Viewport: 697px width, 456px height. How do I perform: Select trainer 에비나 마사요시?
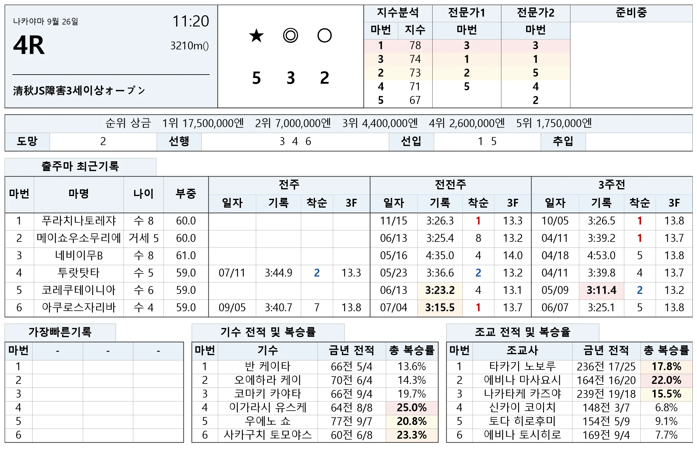(522, 381)
